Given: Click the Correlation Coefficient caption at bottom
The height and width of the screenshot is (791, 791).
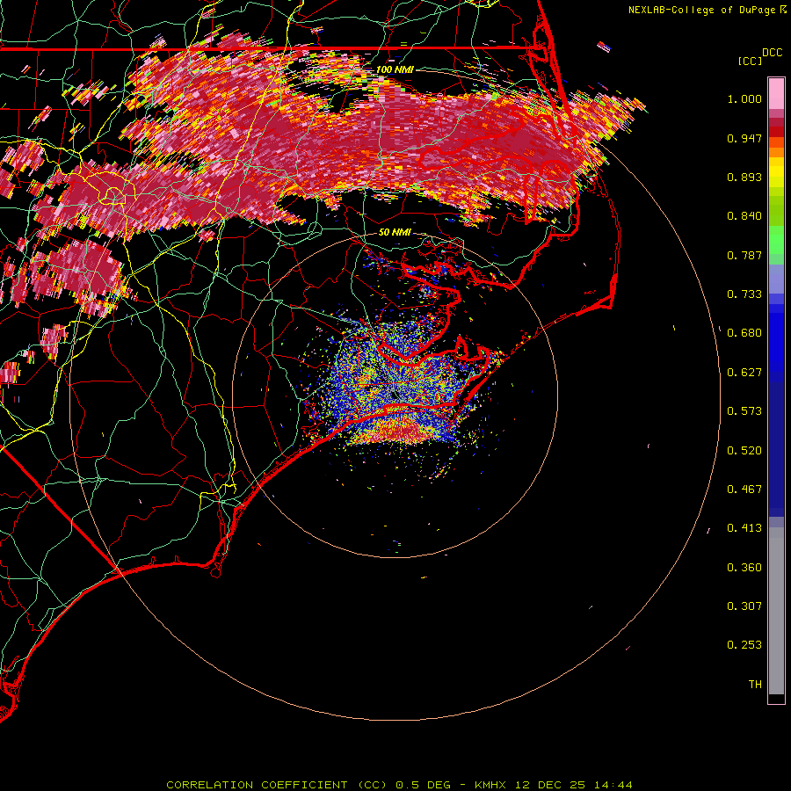Looking at the screenshot, I should click(399, 785).
